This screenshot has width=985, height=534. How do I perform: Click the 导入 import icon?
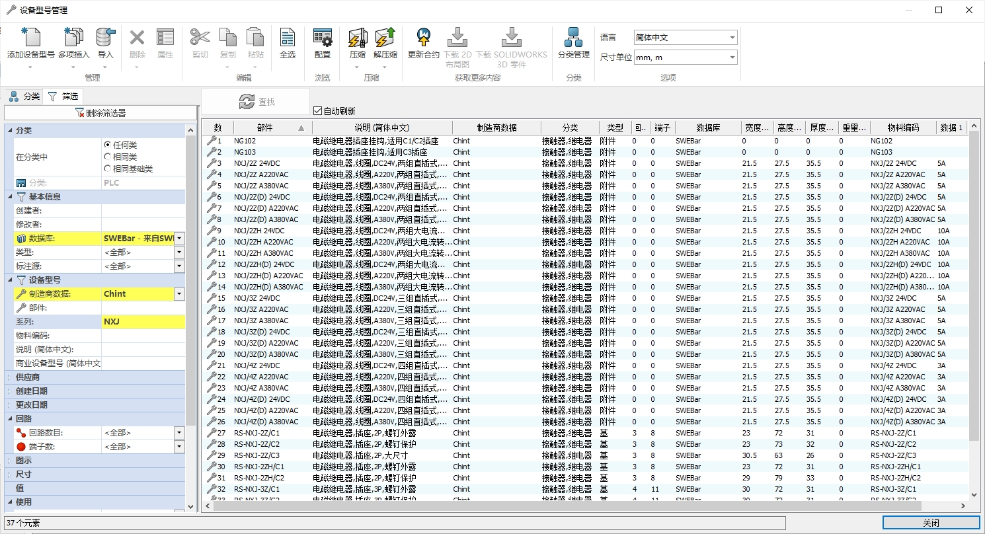[105, 38]
